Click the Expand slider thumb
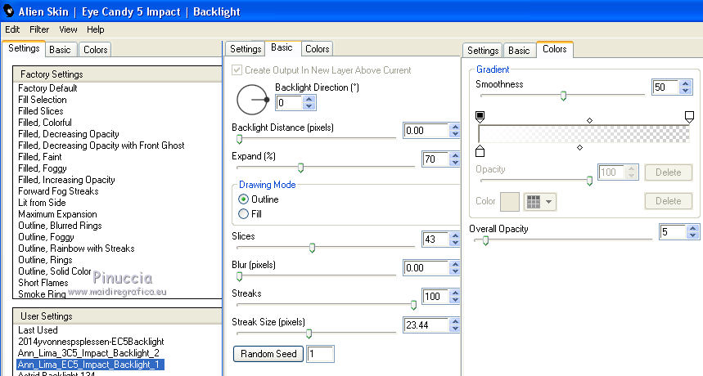703x376 pixels. pyautogui.click(x=301, y=168)
